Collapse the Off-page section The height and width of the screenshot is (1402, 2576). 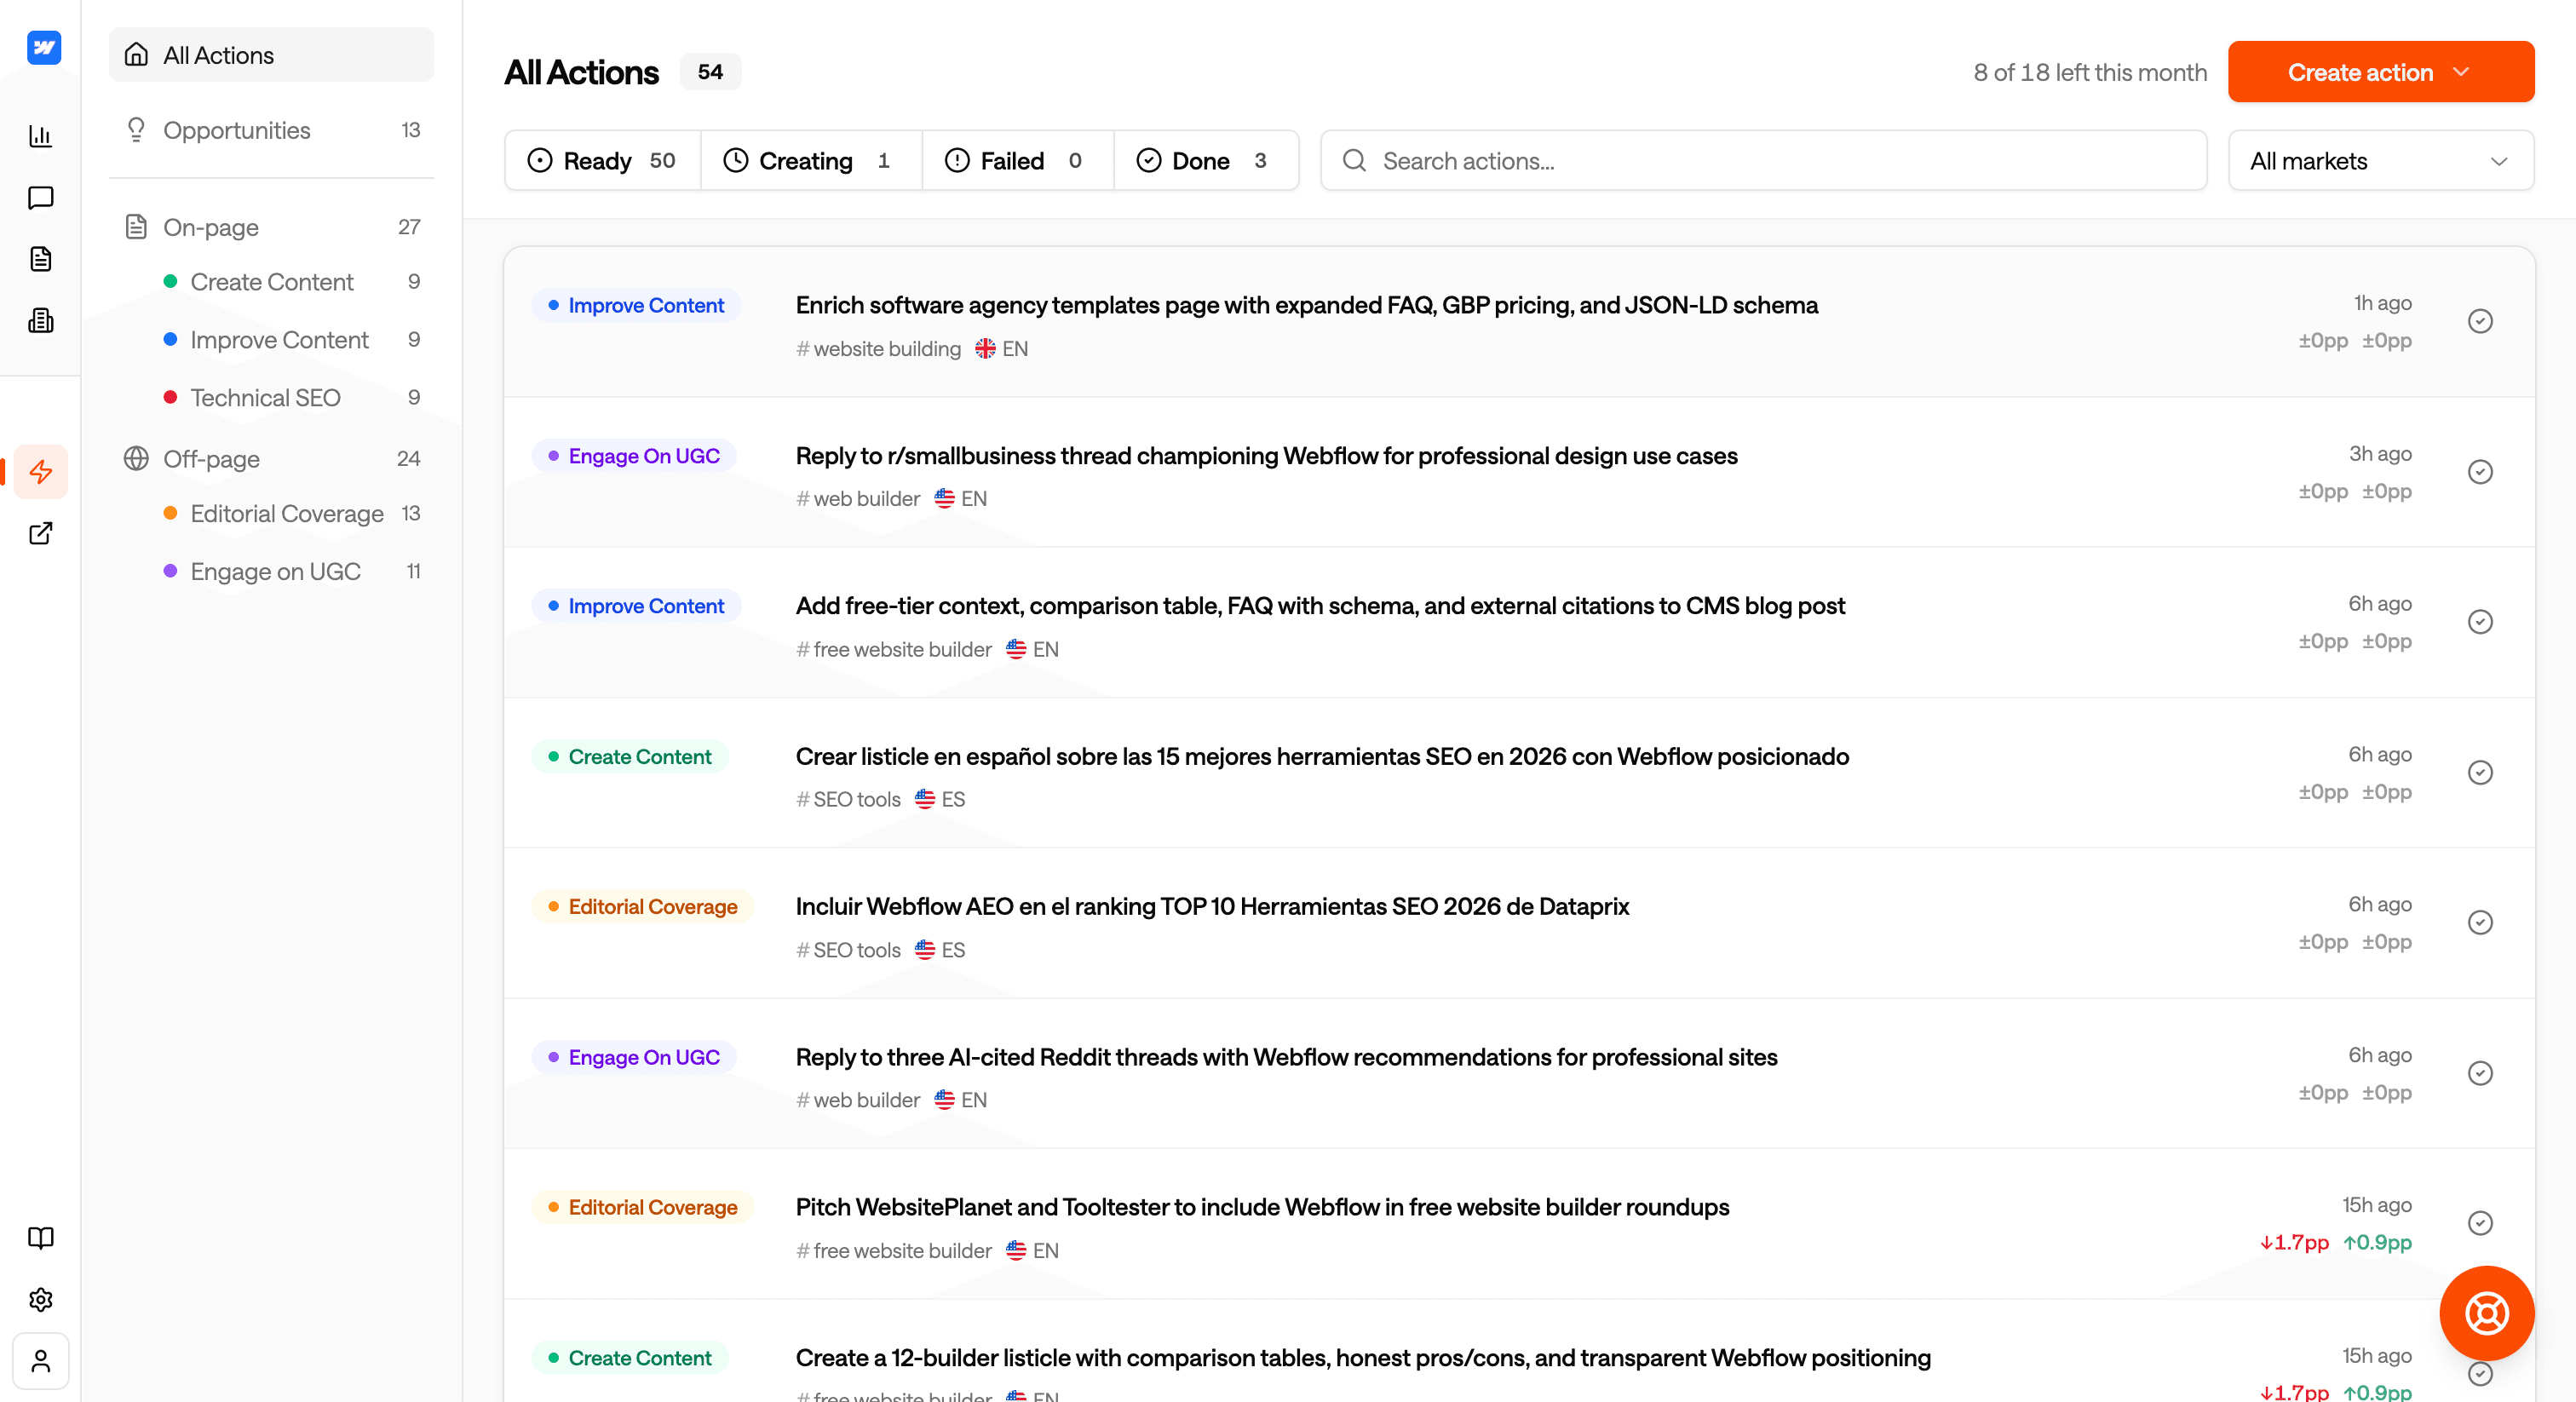tap(271, 459)
